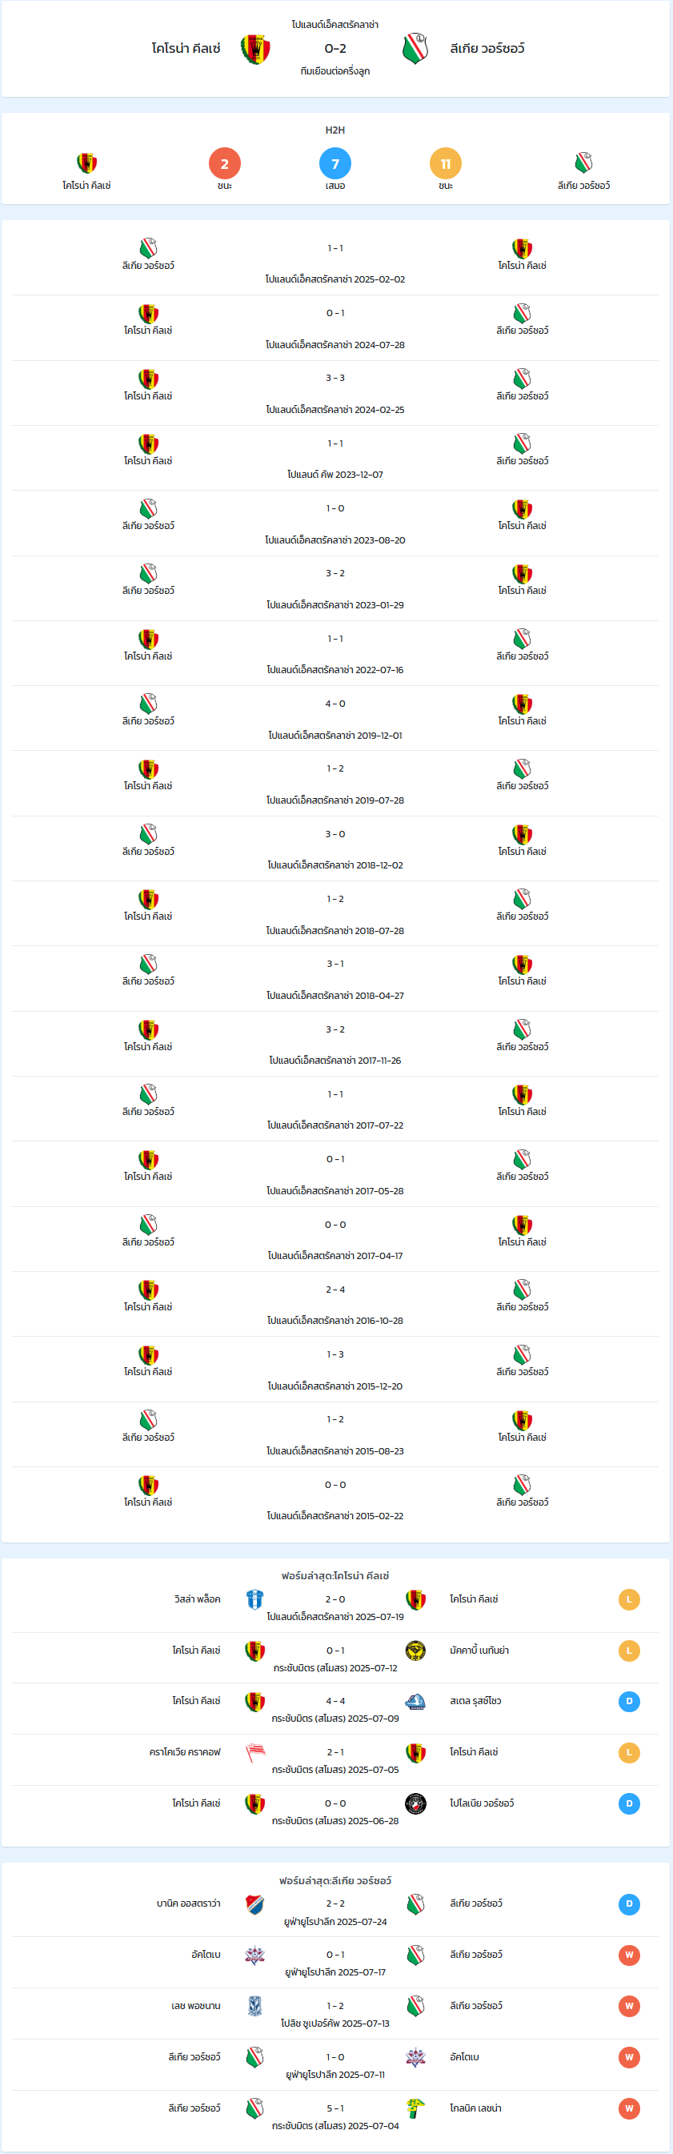Screen dimensions: 673x2154
Task: Open the 5-1 friendly match dated 2025-07-04
Action: (x=335, y=2116)
